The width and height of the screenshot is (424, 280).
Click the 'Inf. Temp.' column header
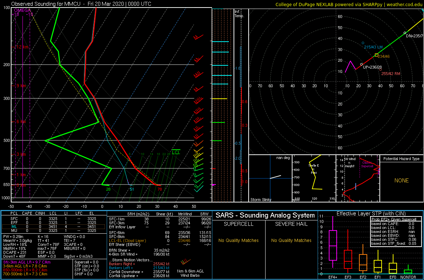point(240,14)
